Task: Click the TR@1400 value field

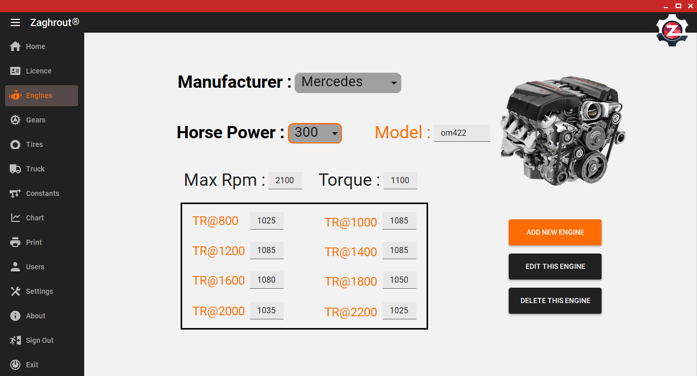Action: click(x=399, y=250)
